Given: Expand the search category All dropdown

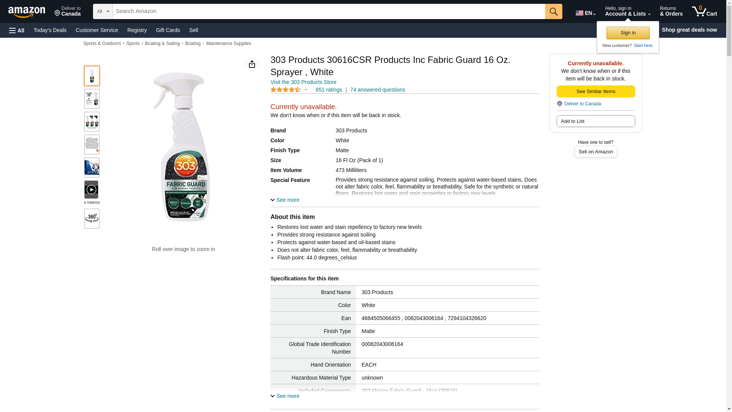Looking at the screenshot, I should point(103,11).
